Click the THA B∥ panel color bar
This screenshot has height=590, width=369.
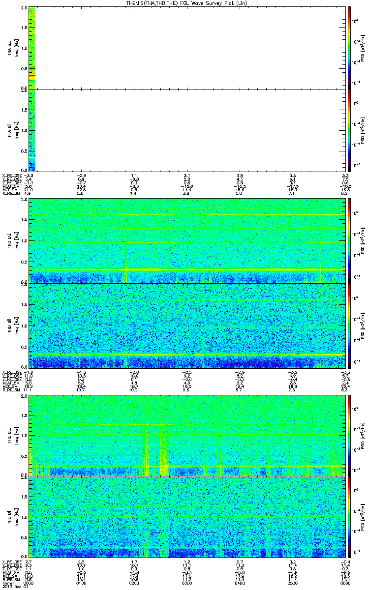click(x=349, y=130)
